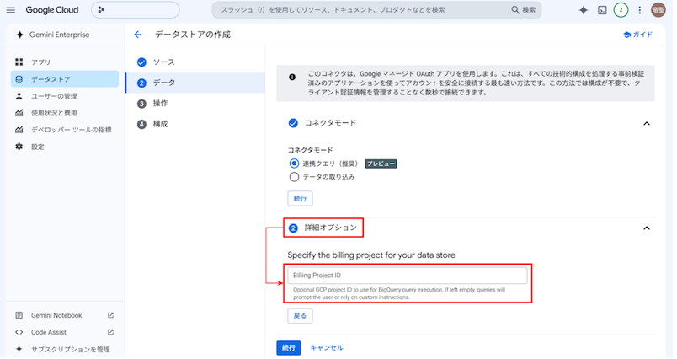Click 続行 under コネクタモード options

point(300,199)
